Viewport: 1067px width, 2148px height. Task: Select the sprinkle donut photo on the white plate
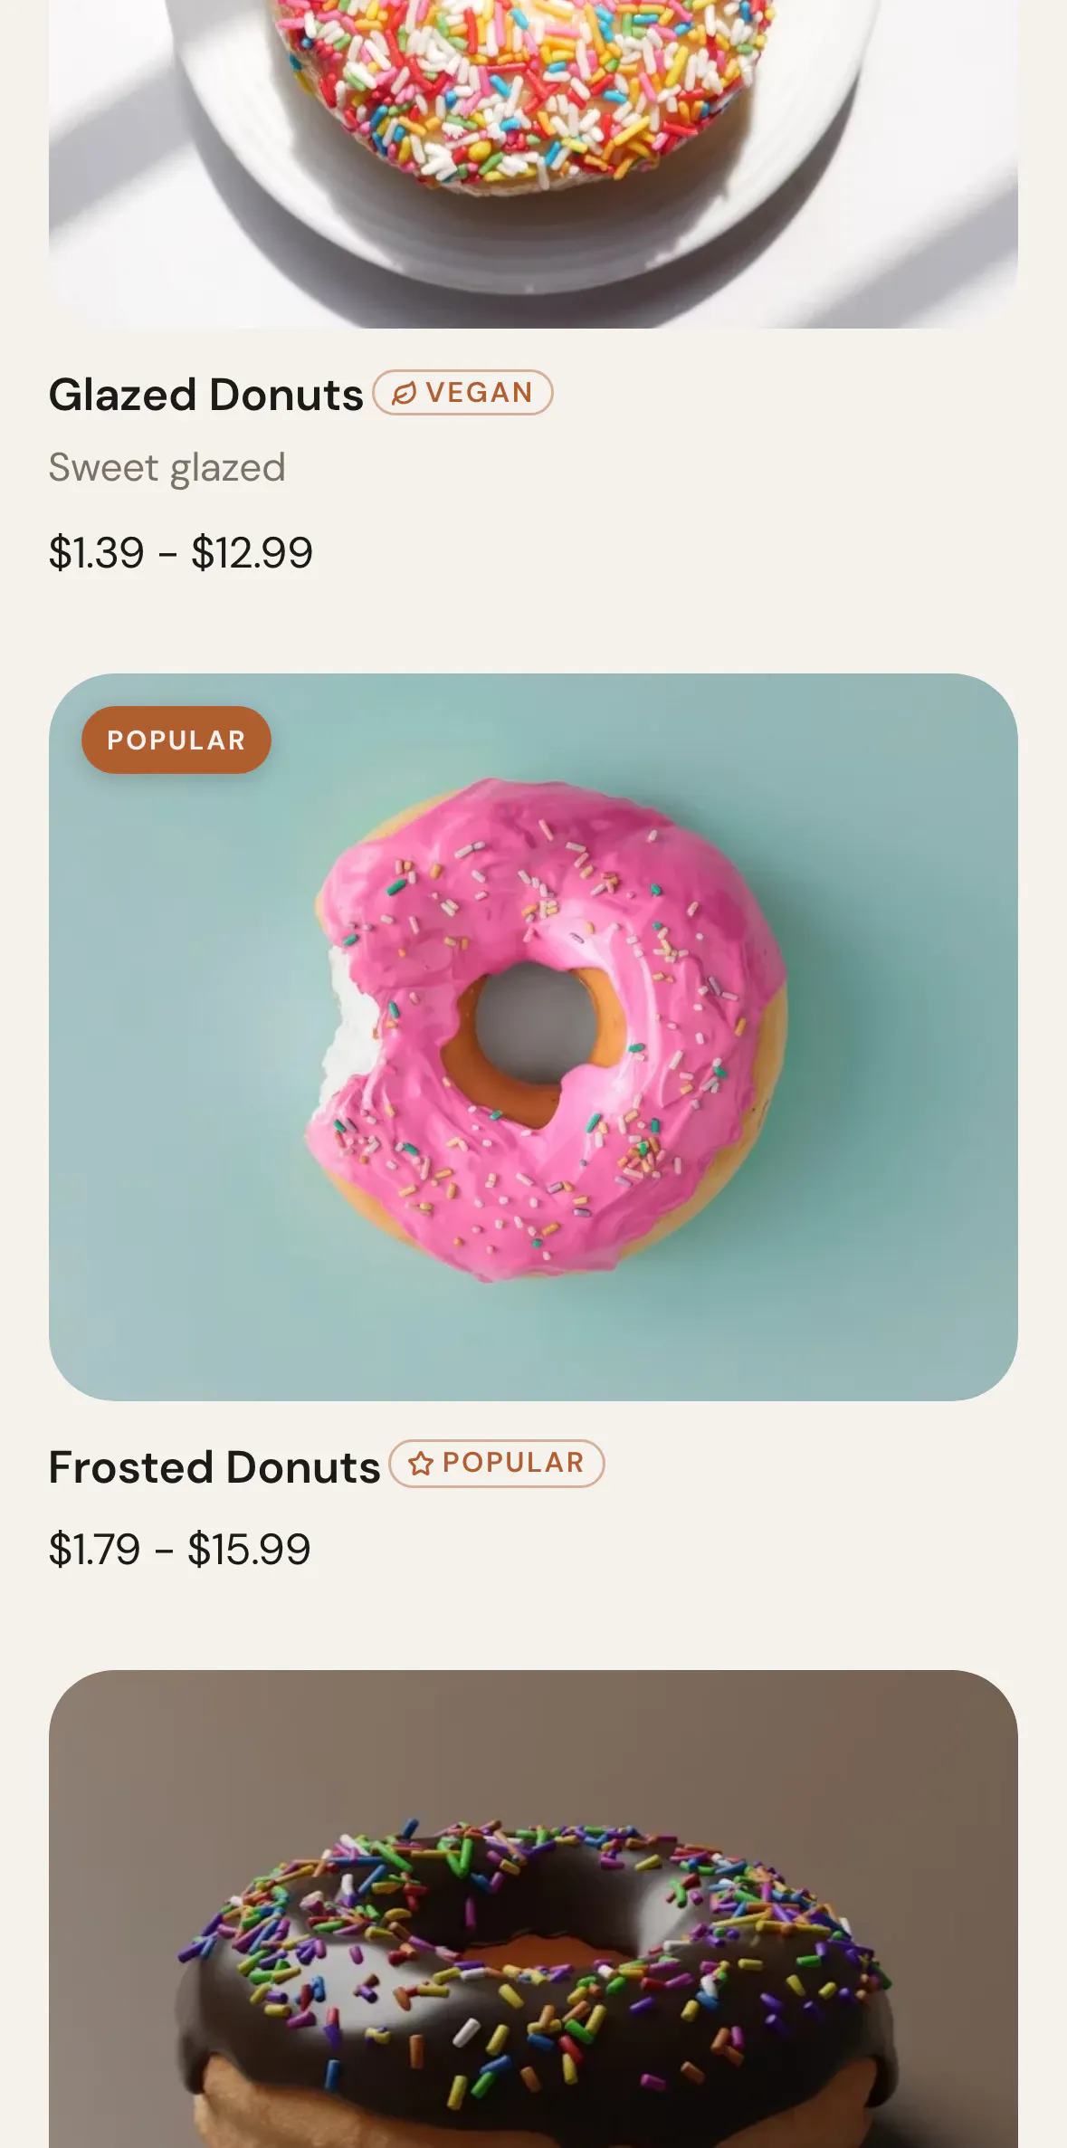coord(533,164)
